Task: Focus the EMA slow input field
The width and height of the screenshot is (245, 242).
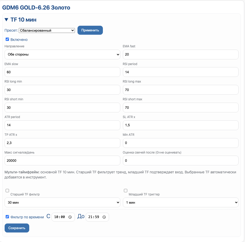Action: coord(62,72)
